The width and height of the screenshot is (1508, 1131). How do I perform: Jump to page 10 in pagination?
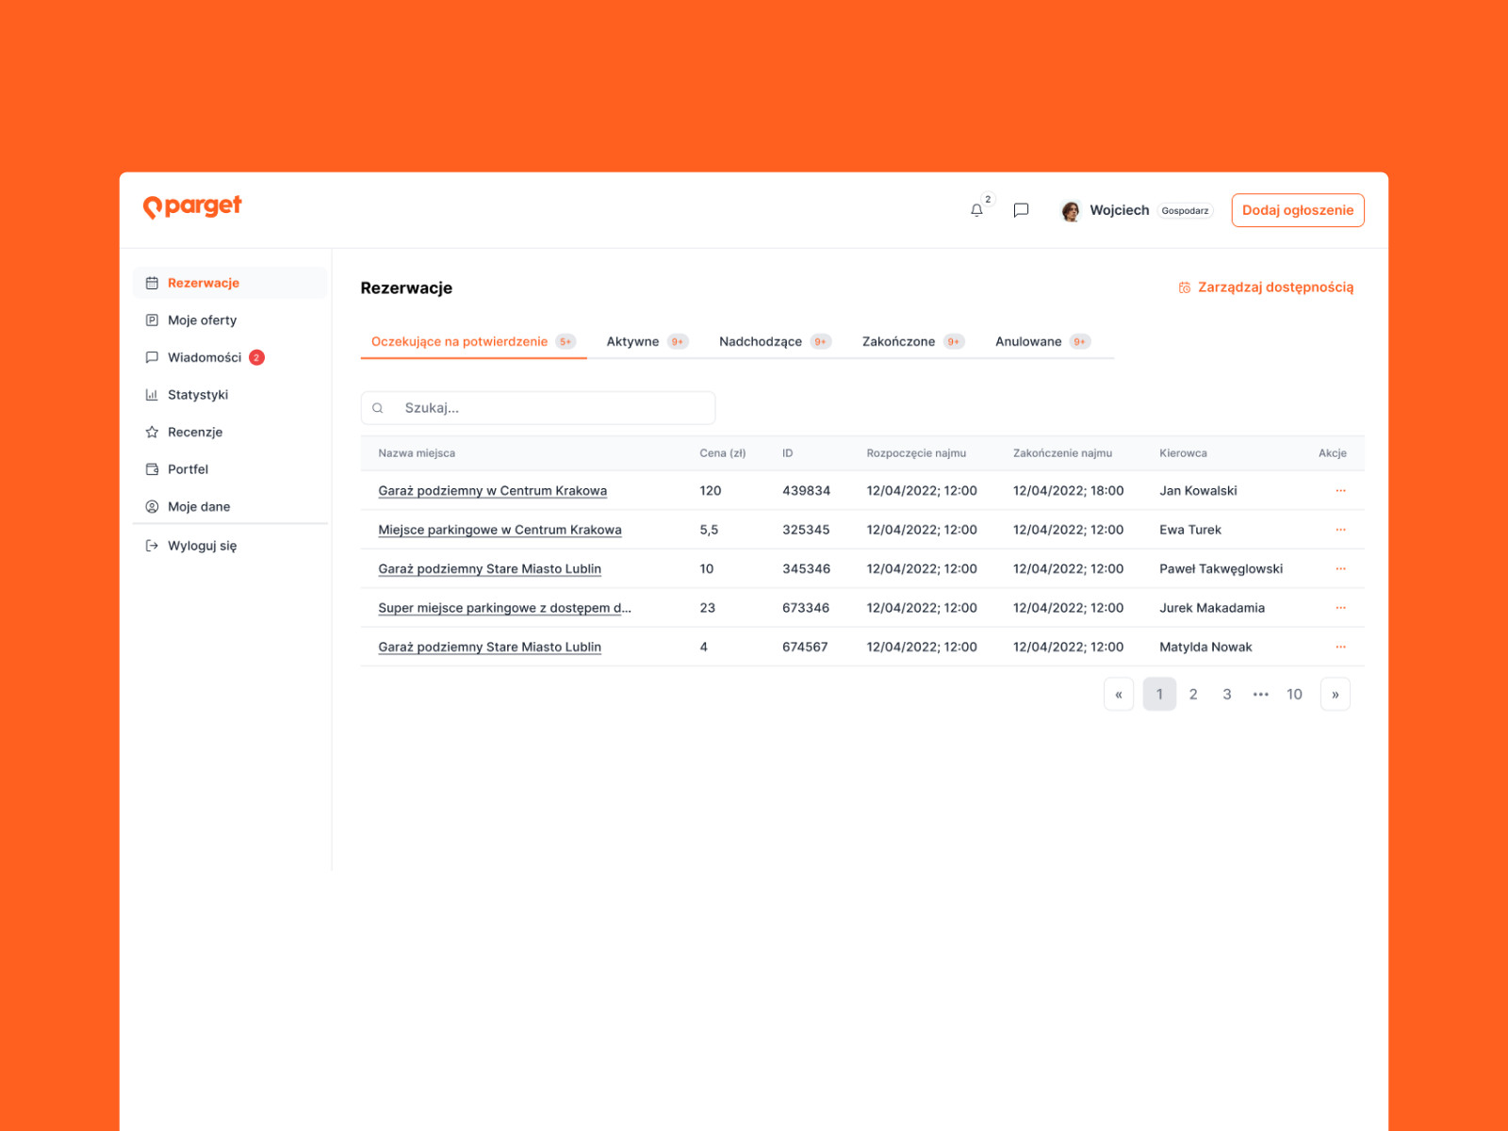(1294, 695)
